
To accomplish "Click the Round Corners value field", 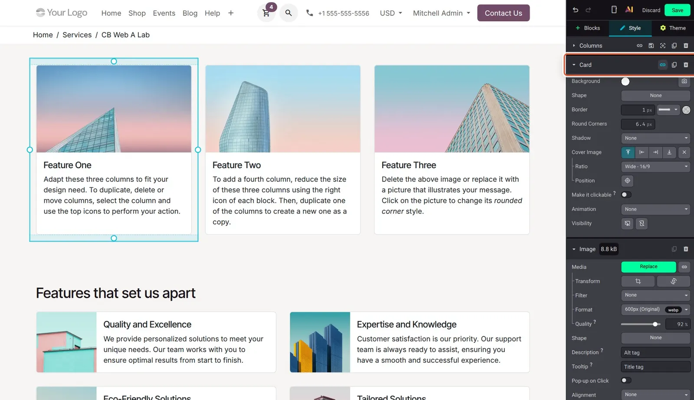I will [x=638, y=124].
